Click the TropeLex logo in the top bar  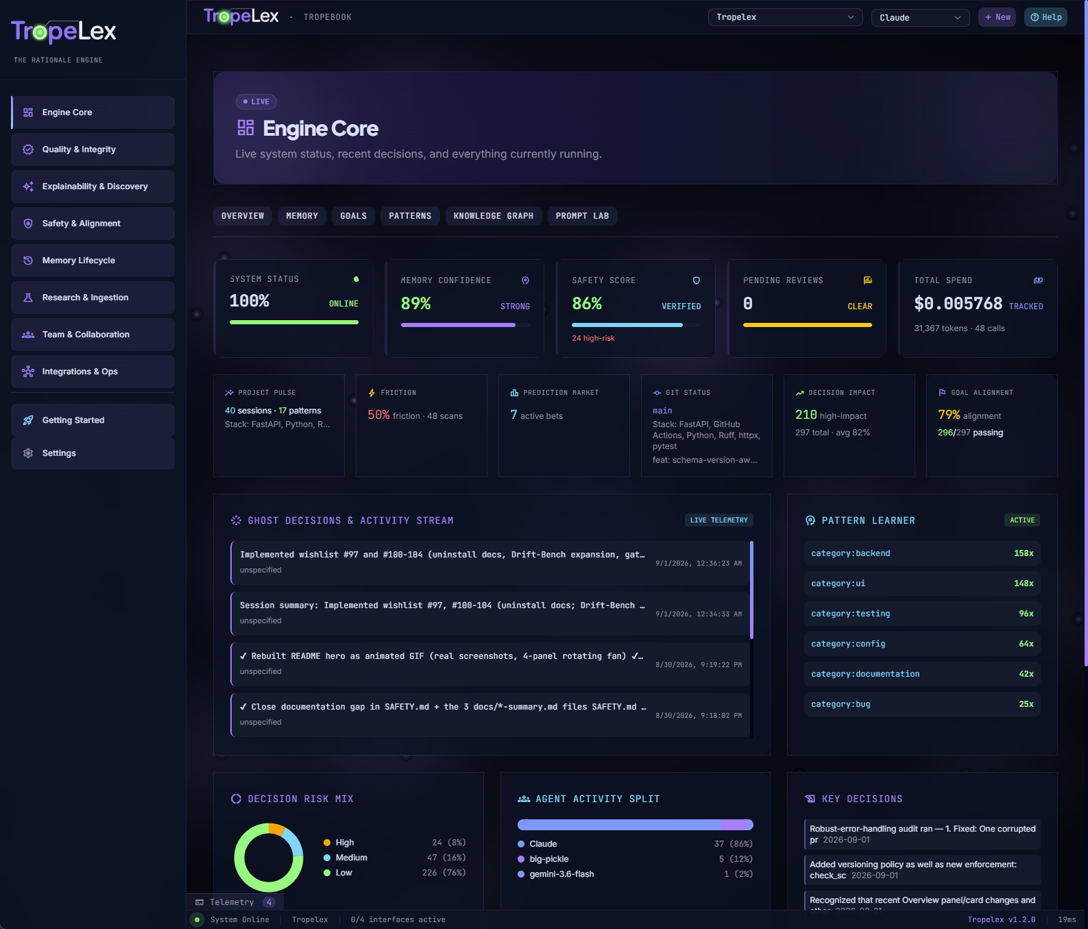point(241,16)
